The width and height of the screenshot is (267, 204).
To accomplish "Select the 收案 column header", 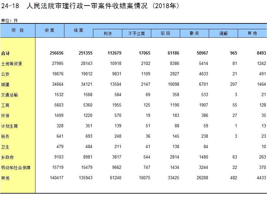I will pyautogui.click(x=50, y=31).
